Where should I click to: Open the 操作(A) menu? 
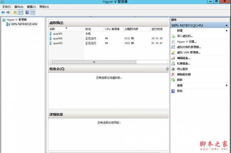[x=19, y=7]
